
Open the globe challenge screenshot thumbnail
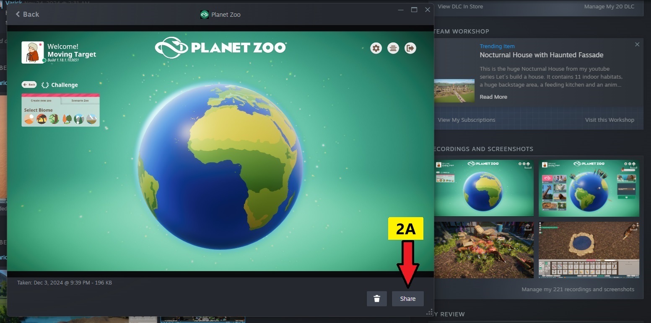click(484, 188)
